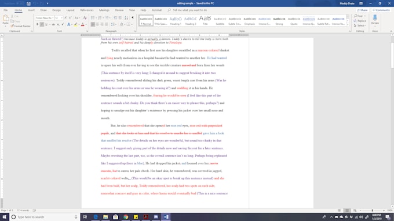Expand the Styles gallery More arrow
This screenshot has height=221, width=394.
tap(348, 25)
